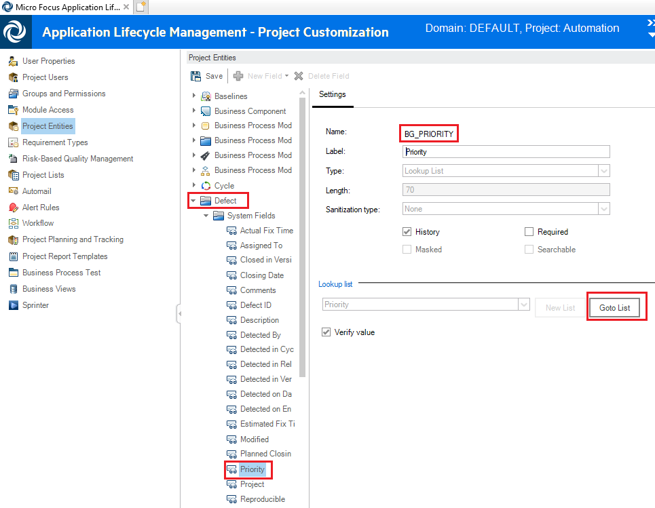Click the Label text field
655x508 pixels.
(x=506, y=152)
